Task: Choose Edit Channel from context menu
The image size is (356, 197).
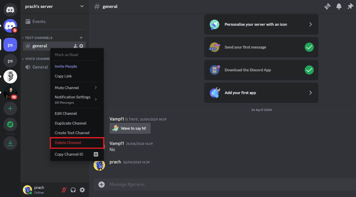Action: coord(77,113)
